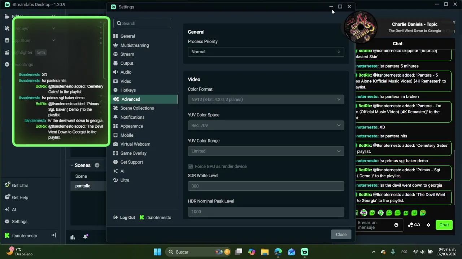
Task: Open Get Support section
Action: [145, 162]
